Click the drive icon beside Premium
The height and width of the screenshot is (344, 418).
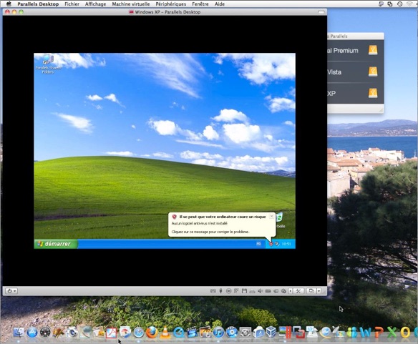tap(373, 50)
